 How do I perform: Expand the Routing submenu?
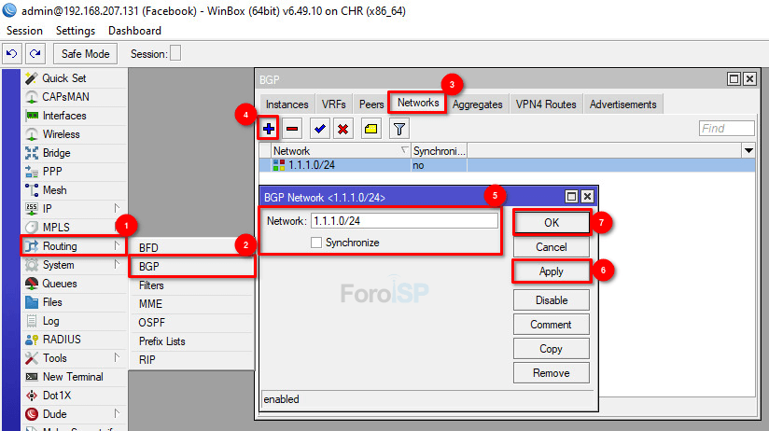117,245
